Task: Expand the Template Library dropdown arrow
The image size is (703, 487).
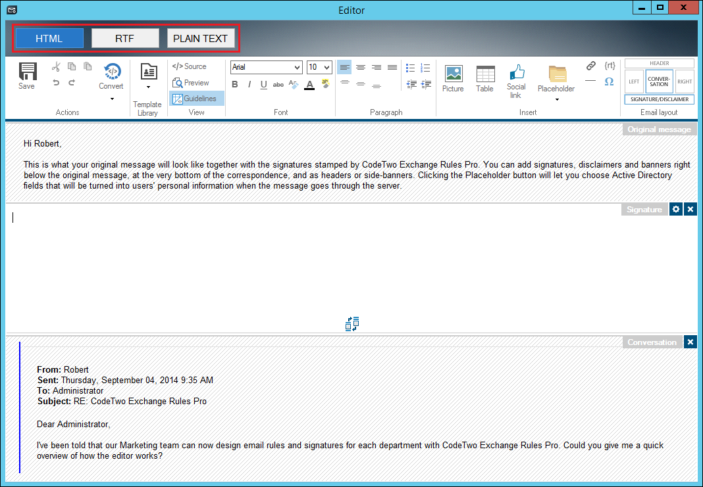Action: 148,87
